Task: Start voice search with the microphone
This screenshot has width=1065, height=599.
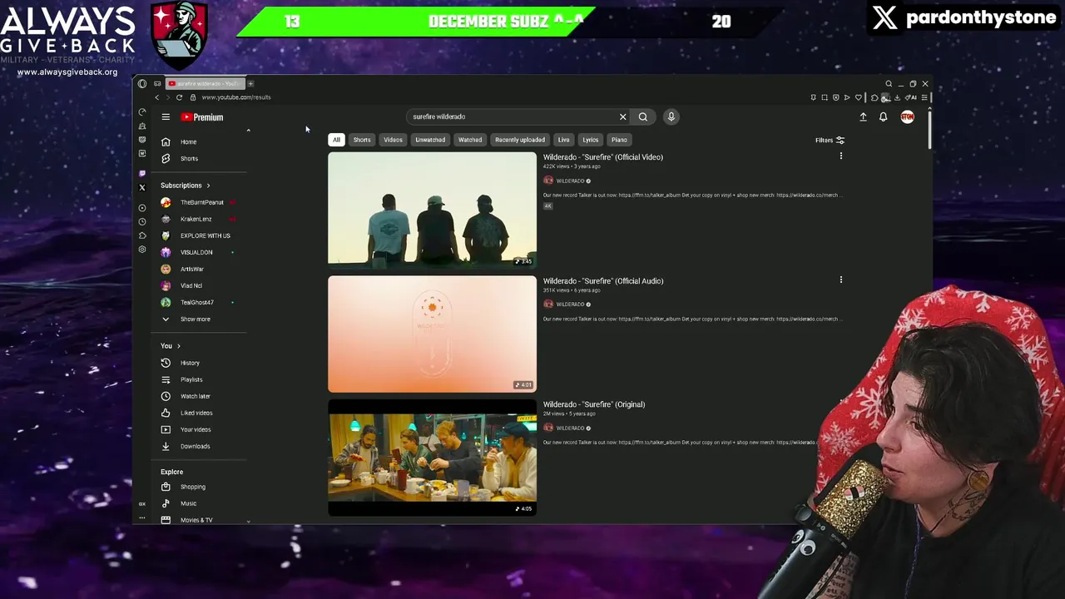Action: (x=671, y=116)
